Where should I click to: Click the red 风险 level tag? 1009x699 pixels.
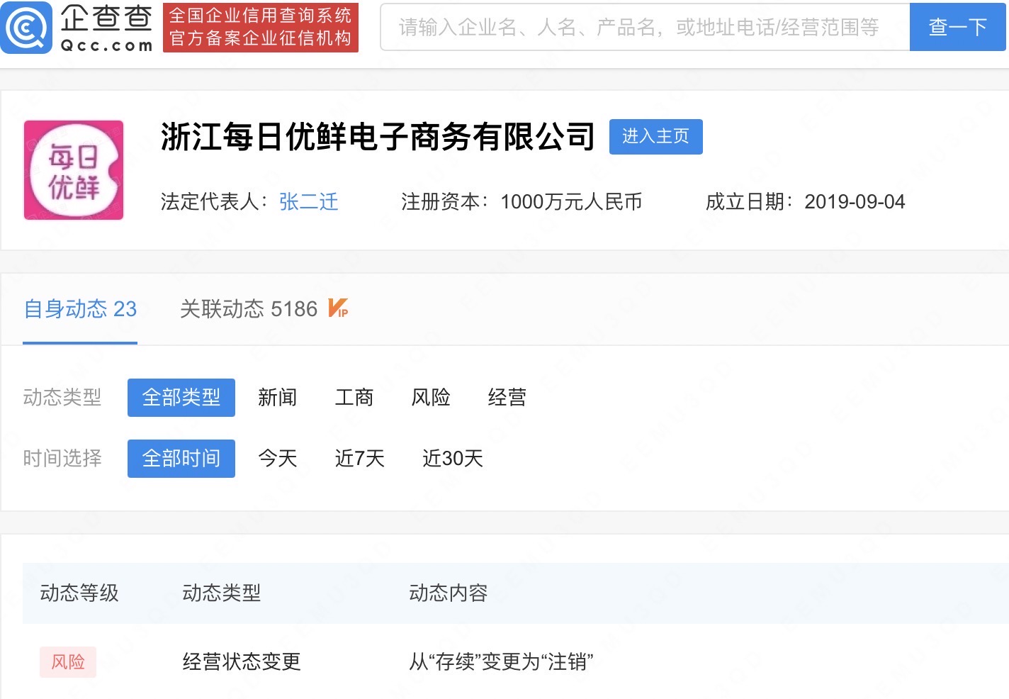click(x=68, y=662)
